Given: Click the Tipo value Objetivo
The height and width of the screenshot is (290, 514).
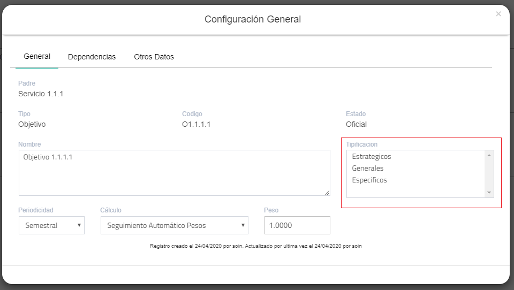Looking at the screenshot, I should pos(32,124).
